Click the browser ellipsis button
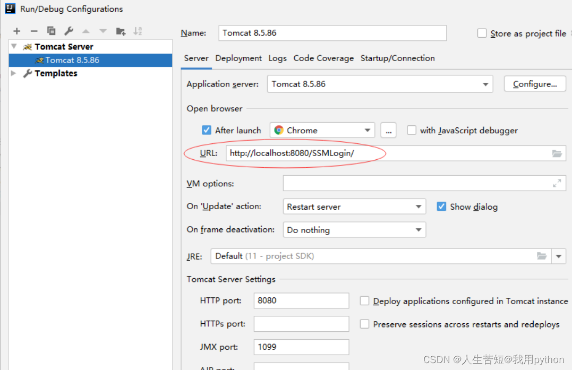 tap(389, 130)
